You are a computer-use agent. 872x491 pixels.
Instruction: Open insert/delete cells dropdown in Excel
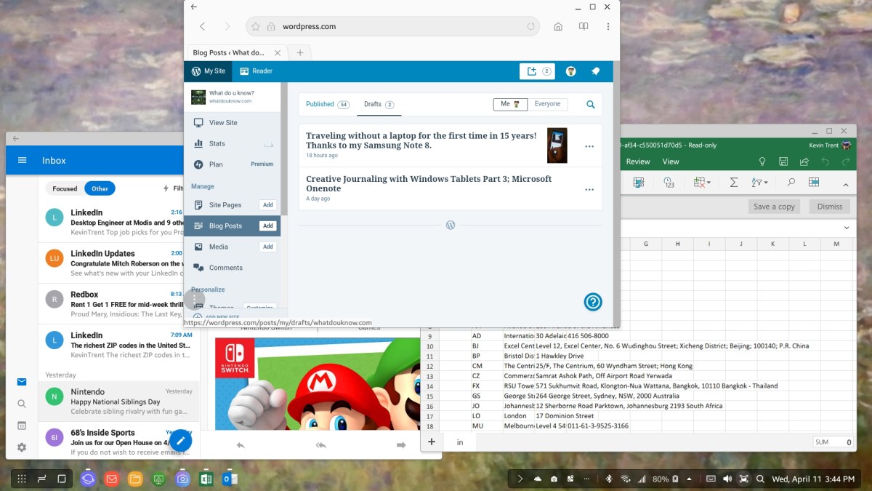pos(702,183)
